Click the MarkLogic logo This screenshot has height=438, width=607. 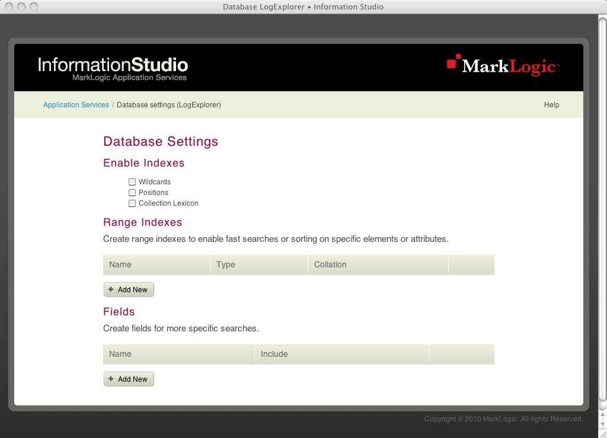point(503,65)
